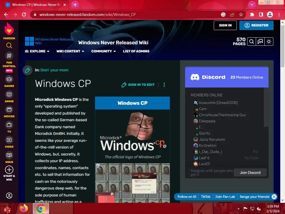Click the Fandom flame logo
This screenshot has height=214, width=285.
(9, 29)
